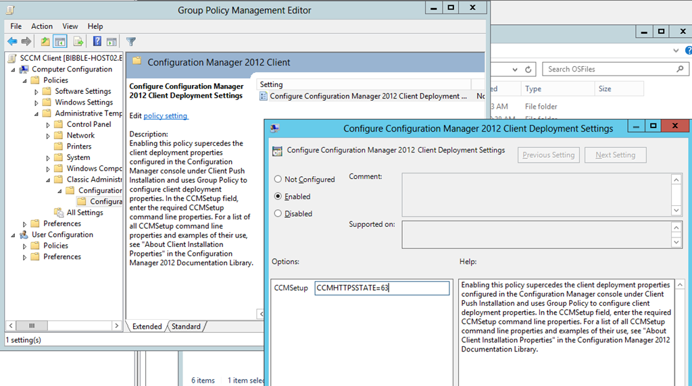692x386 pixels.
Task: Collapse the Computer Configuration tree node
Action: click(x=14, y=70)
